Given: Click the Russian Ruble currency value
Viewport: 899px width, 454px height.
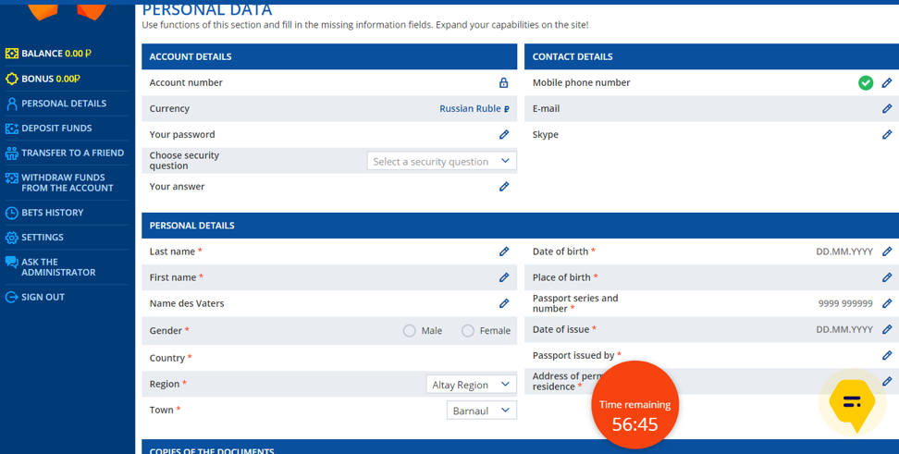Looking at the screenshot, I should 474,108.
